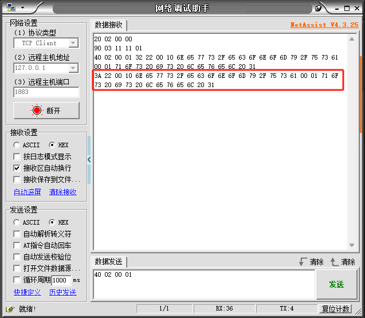Open the NetAssist V4.3.25 link
The height and width of the screenshot is (318, 365).
point(324,25)
